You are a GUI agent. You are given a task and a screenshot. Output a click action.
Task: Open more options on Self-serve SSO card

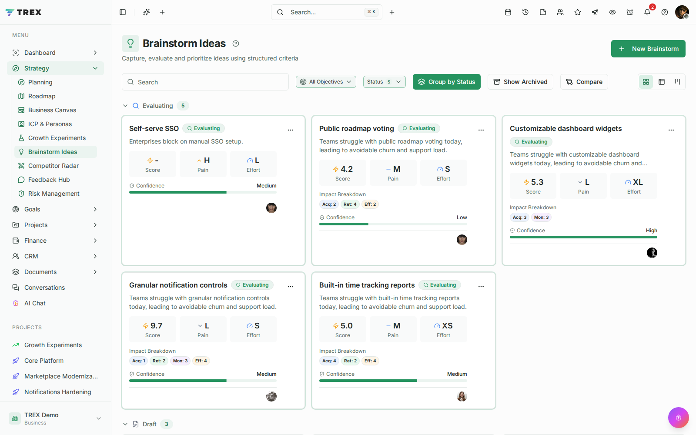point(291,130)
